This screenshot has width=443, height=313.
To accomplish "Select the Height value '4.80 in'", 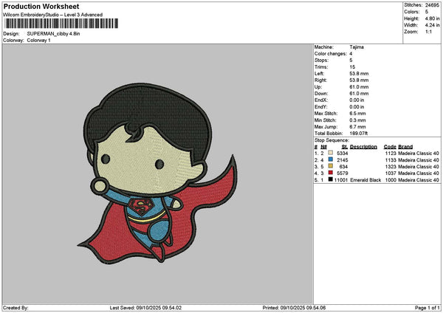I will (x=432, y=18).
